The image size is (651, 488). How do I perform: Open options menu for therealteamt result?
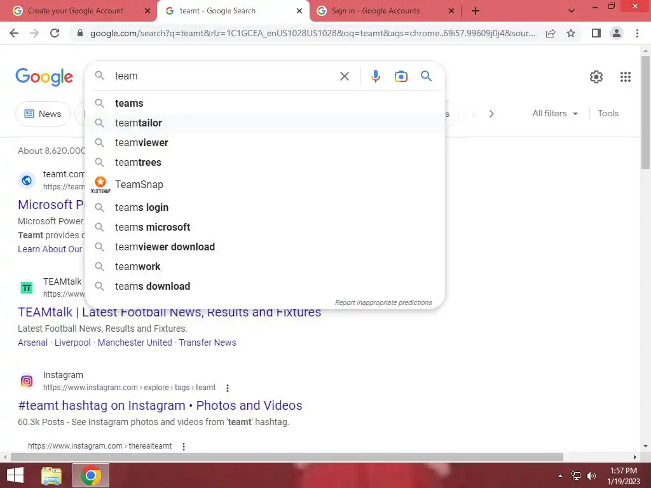[184, 447]
